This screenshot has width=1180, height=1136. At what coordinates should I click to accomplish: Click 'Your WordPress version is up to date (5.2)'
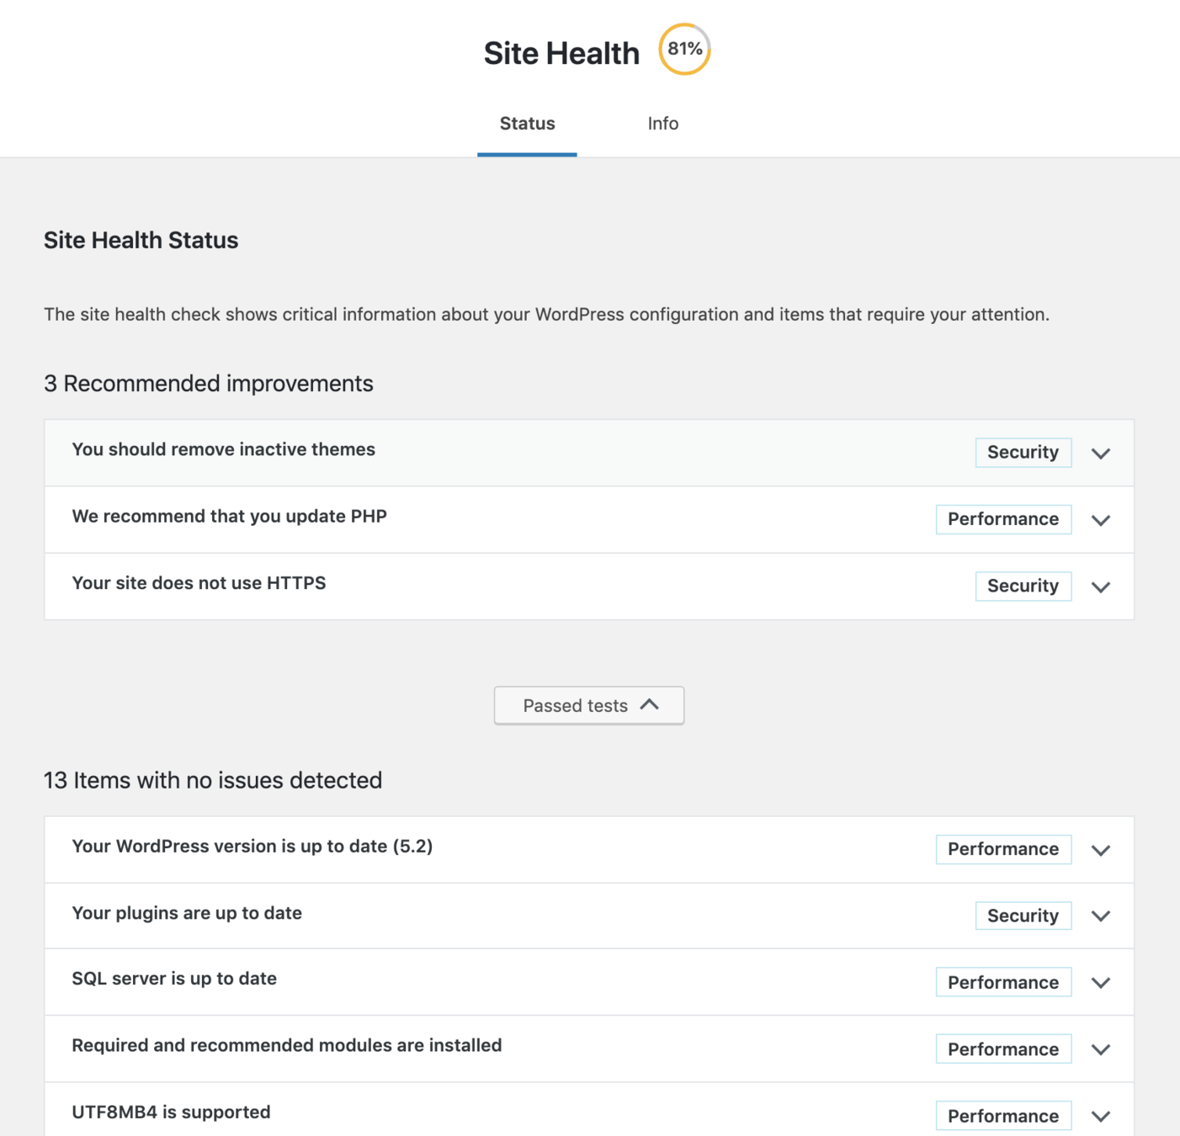pos(252,847)
